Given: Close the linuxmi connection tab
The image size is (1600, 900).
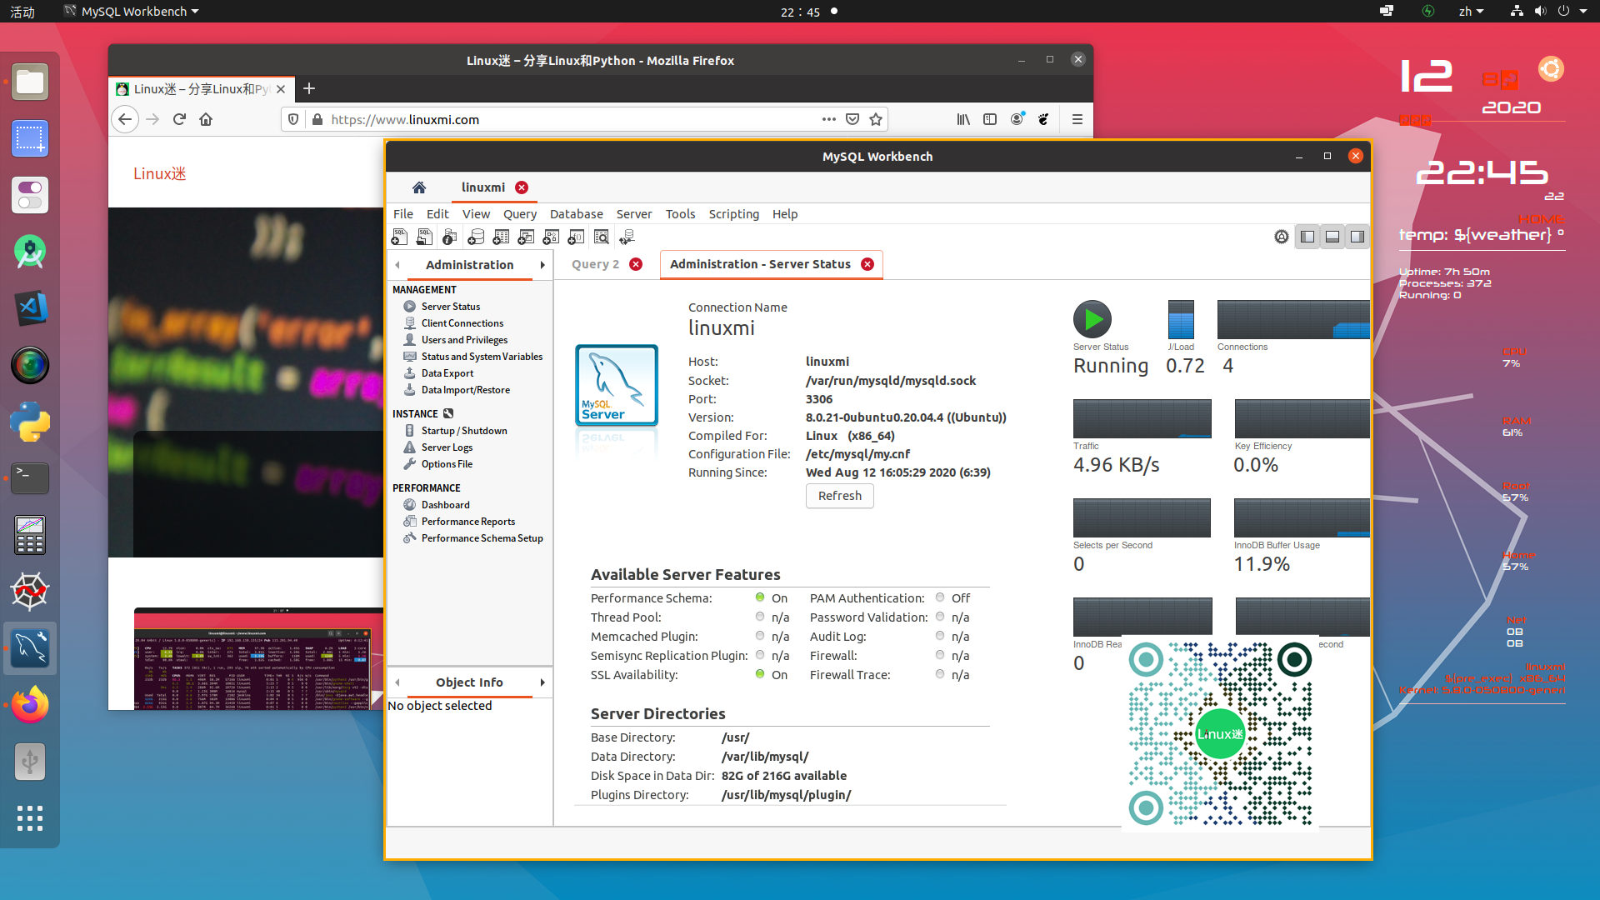Looking at the screenshot, I should 522,187.
